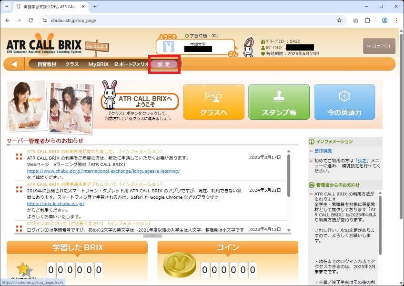Reload the page in Chrome
The image size is (404, 286).
coord(31,20)
